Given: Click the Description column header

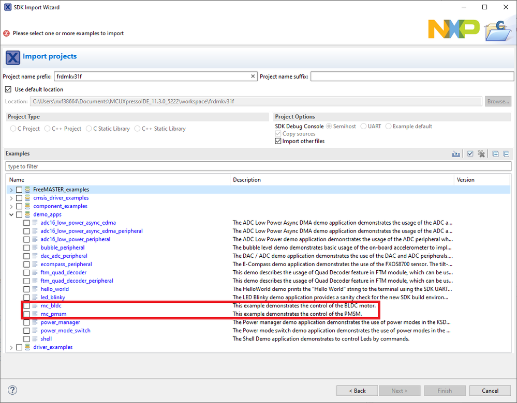Looking at the screenshot, I should click(342, 180).
